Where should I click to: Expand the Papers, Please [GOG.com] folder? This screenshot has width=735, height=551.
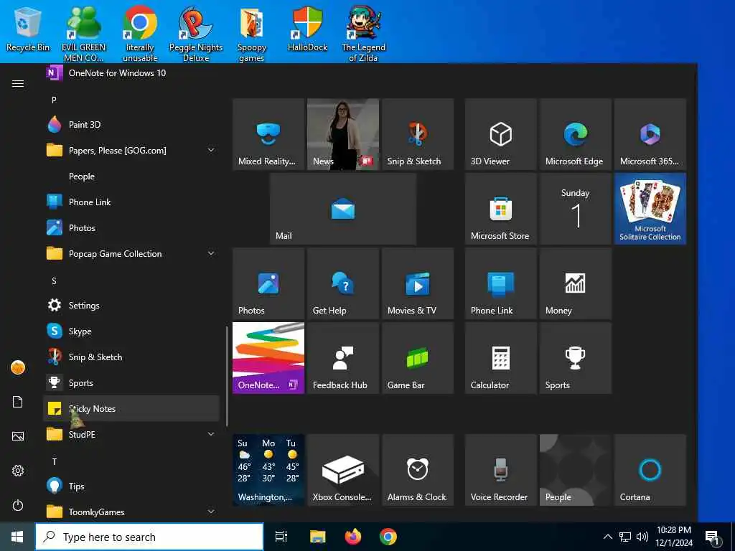(131, 151)
